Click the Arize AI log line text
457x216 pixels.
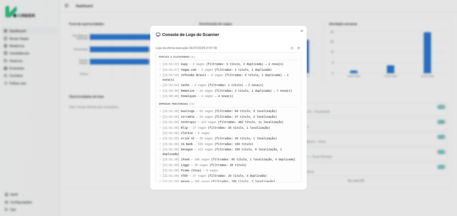click(219, 139)
